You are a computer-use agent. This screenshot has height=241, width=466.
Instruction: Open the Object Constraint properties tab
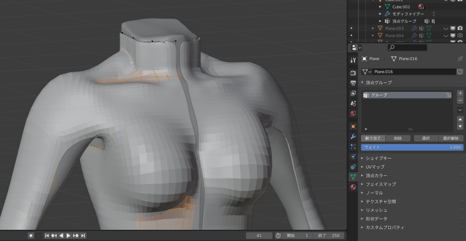coord(353,167)
